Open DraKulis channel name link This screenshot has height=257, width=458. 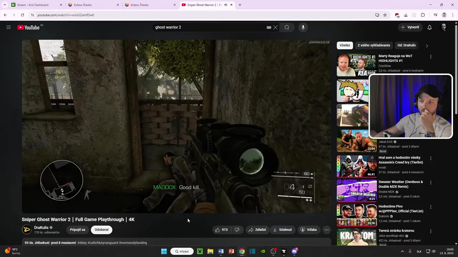coord(41,227)
